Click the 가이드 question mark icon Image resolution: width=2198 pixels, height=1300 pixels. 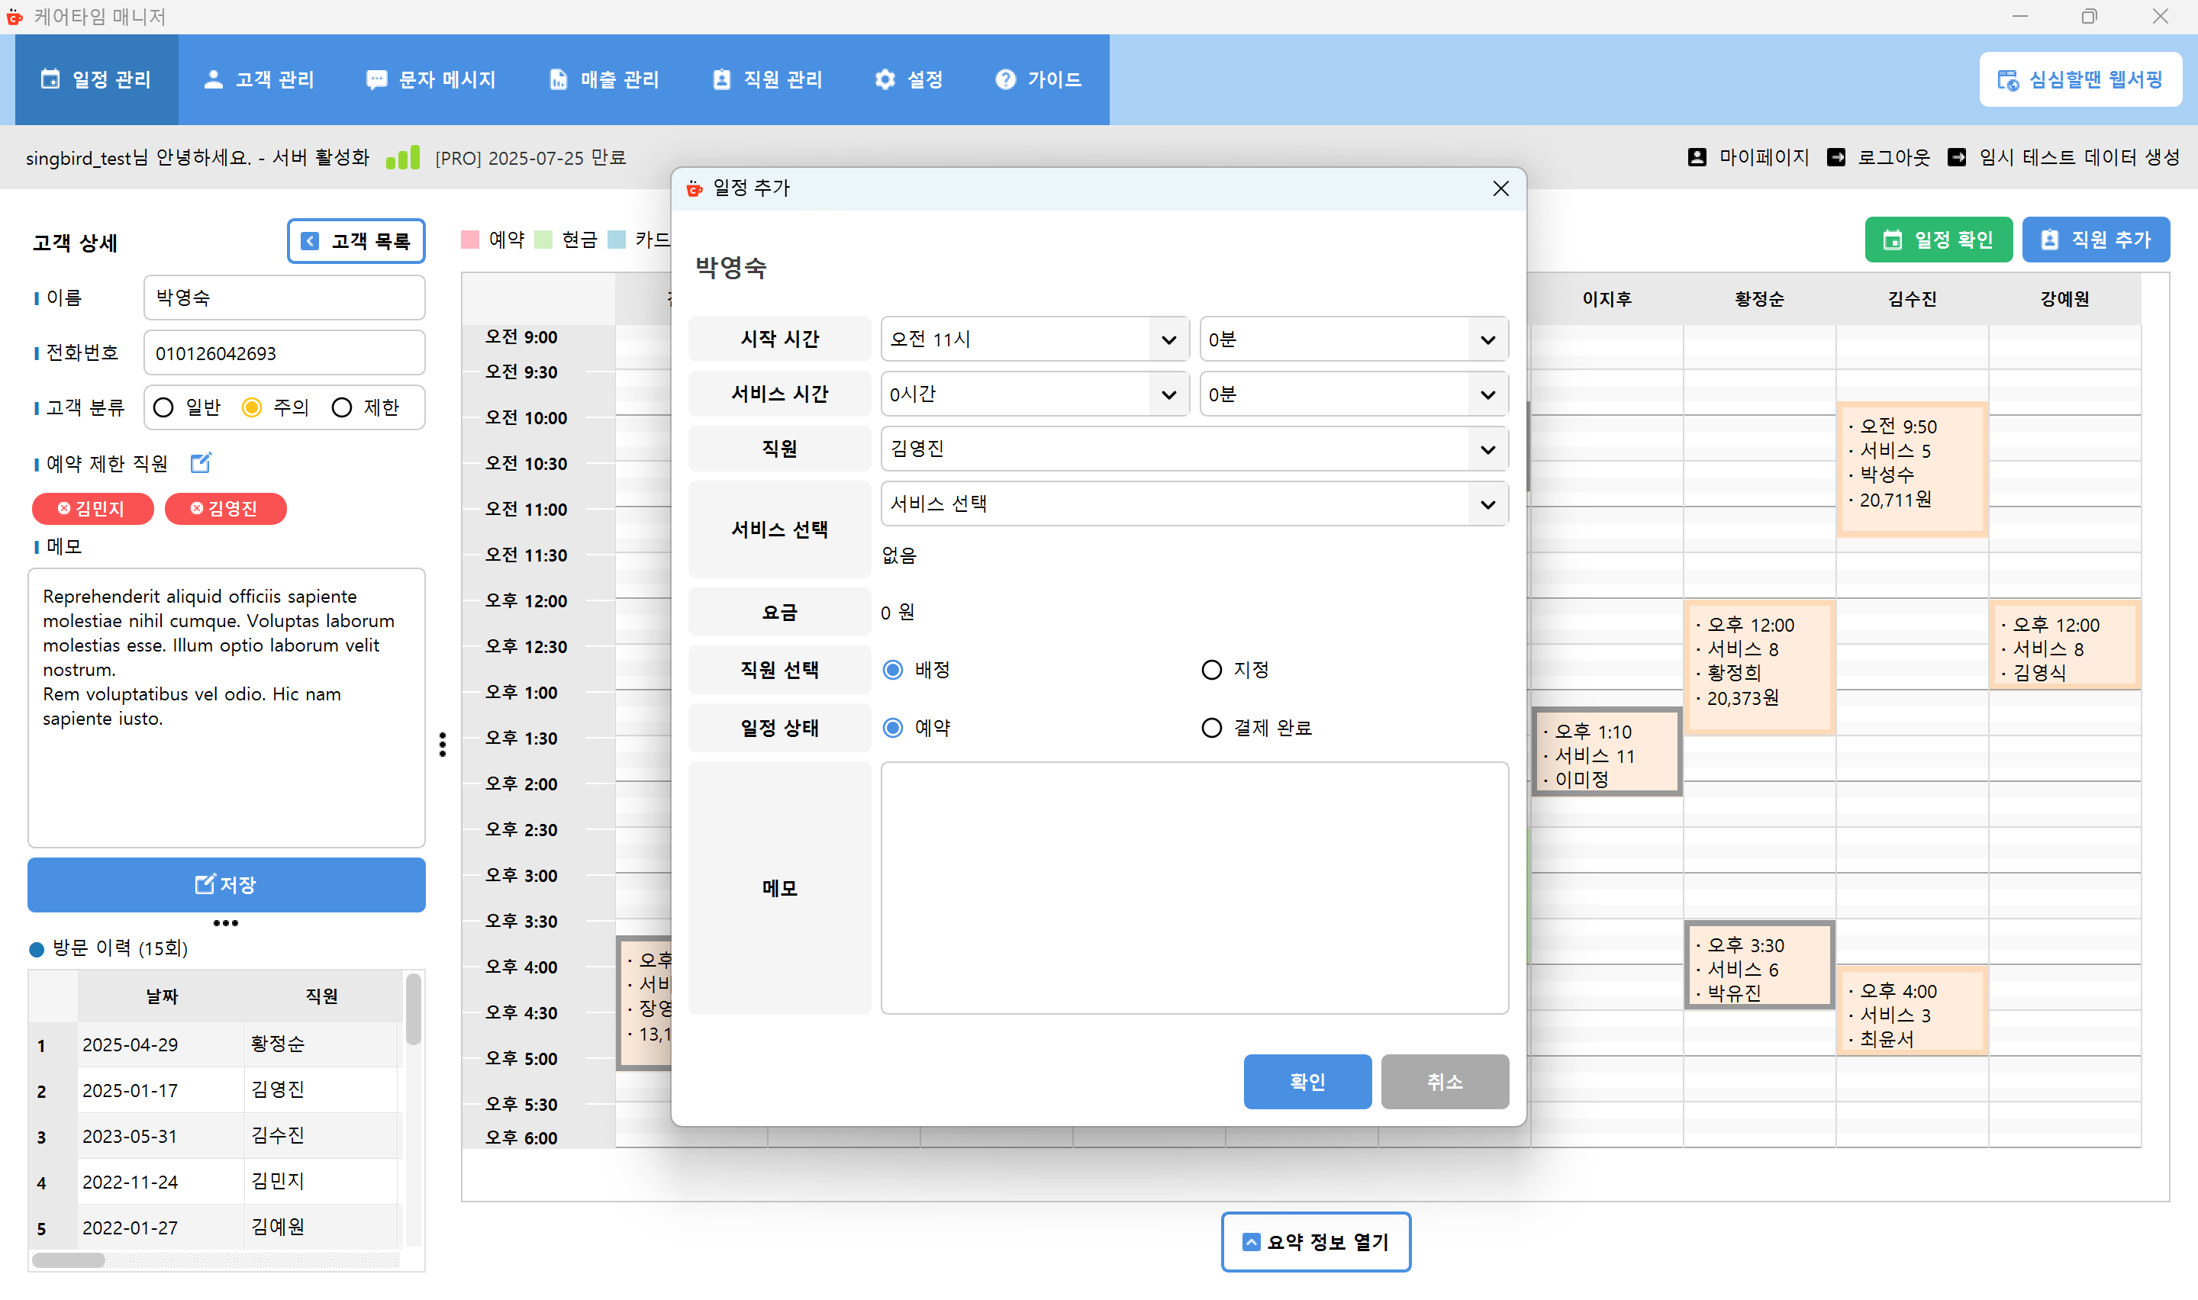(x=1005, y=79)
